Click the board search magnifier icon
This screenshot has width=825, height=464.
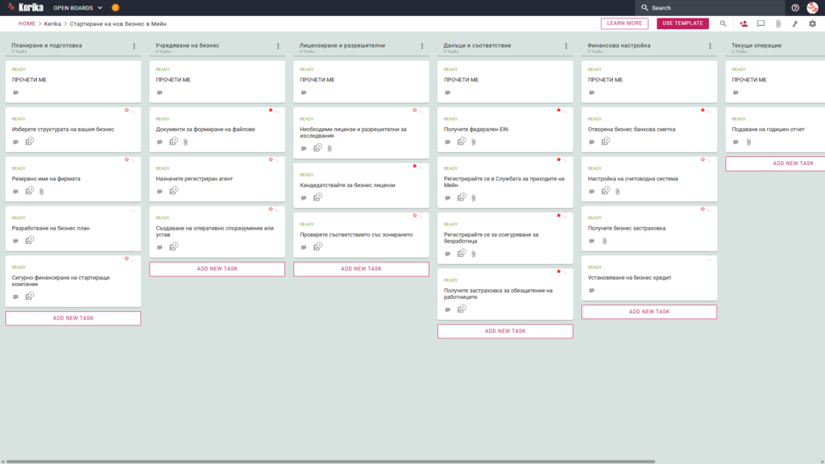point(723,23)
